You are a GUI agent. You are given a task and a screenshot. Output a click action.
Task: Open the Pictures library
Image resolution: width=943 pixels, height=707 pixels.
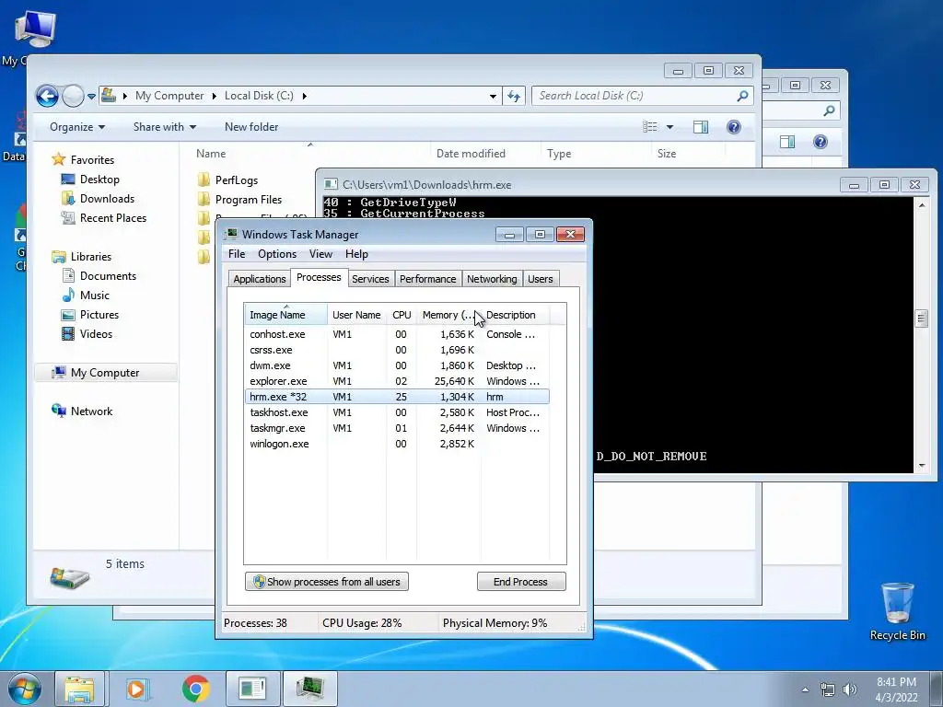(x=99, y=315)
